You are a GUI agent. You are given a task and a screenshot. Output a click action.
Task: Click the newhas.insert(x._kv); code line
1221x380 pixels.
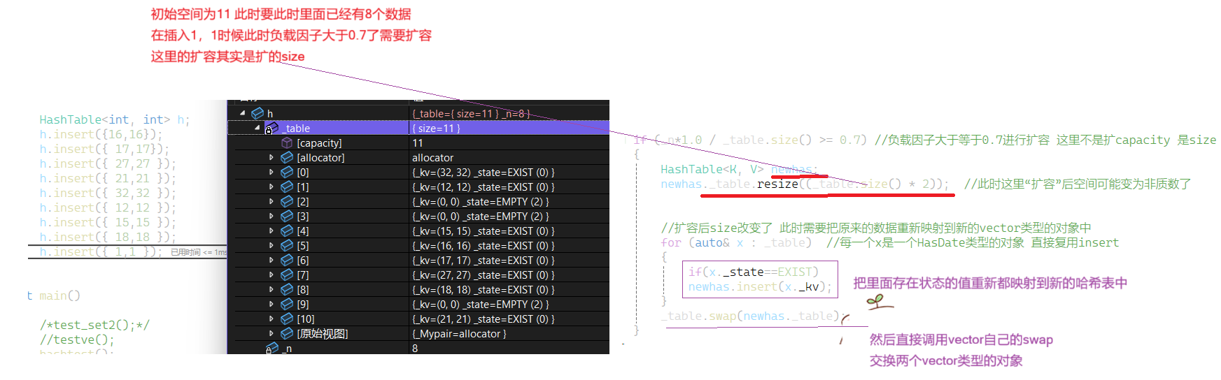tap(760, 286)
